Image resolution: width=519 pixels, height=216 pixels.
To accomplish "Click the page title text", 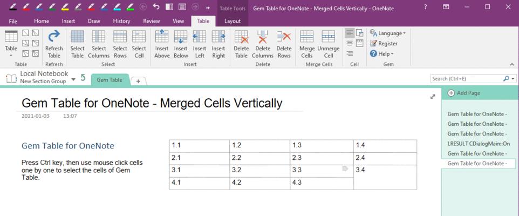I will 152,103.
